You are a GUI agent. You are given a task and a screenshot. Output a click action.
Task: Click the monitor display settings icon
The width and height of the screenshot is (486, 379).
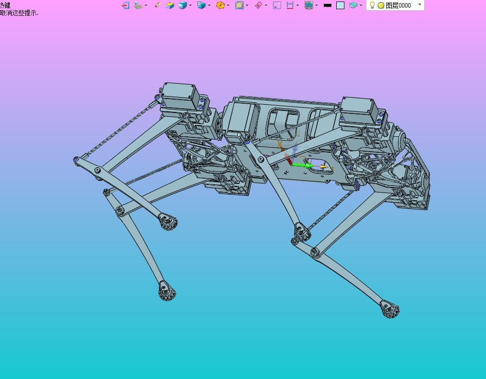pyautogui.click(x=309, y=5)
